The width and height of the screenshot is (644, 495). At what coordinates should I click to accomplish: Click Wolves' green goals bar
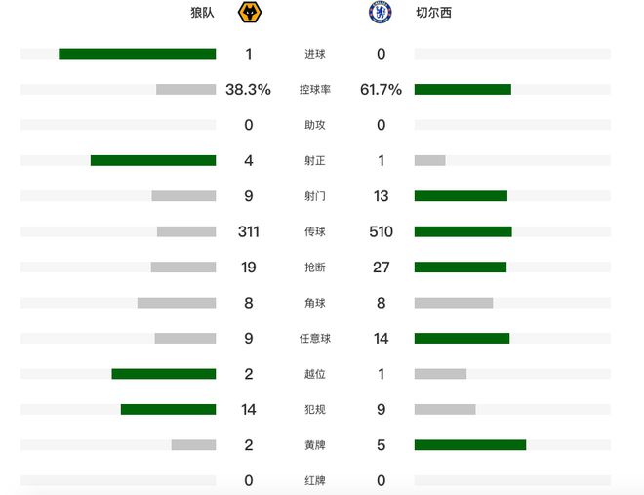click(x=137, y=54)
